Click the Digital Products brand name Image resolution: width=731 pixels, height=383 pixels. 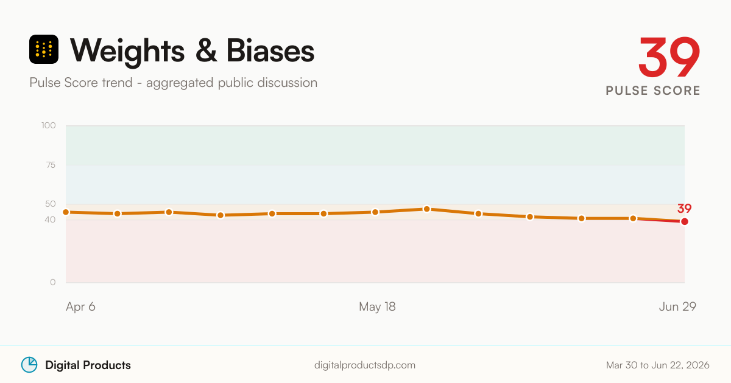[x=88, y=365]
